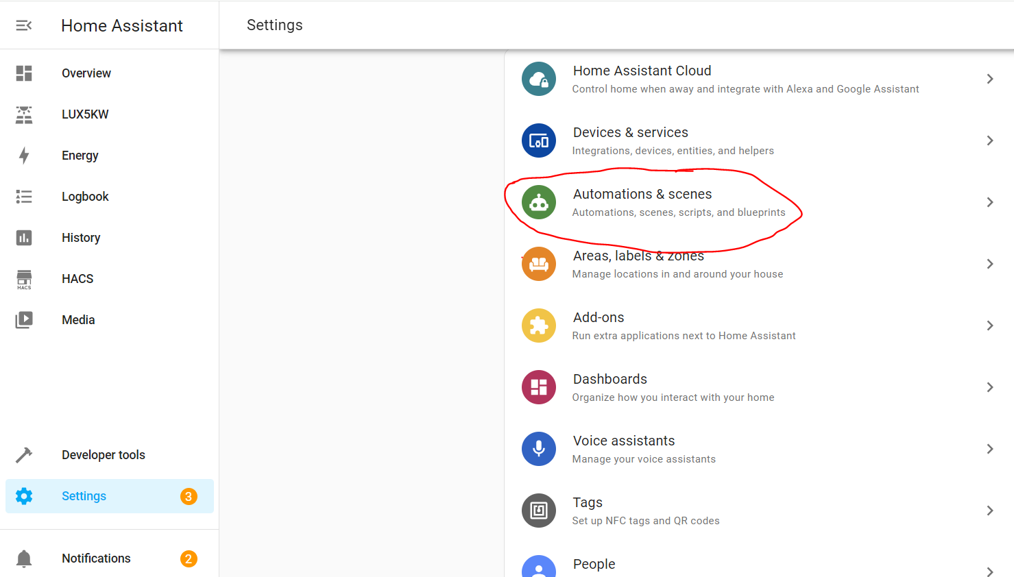Click the Areas sofa icon
Image resolution: width=1014 pixels, height=577 pixels.
pos(539,264)
